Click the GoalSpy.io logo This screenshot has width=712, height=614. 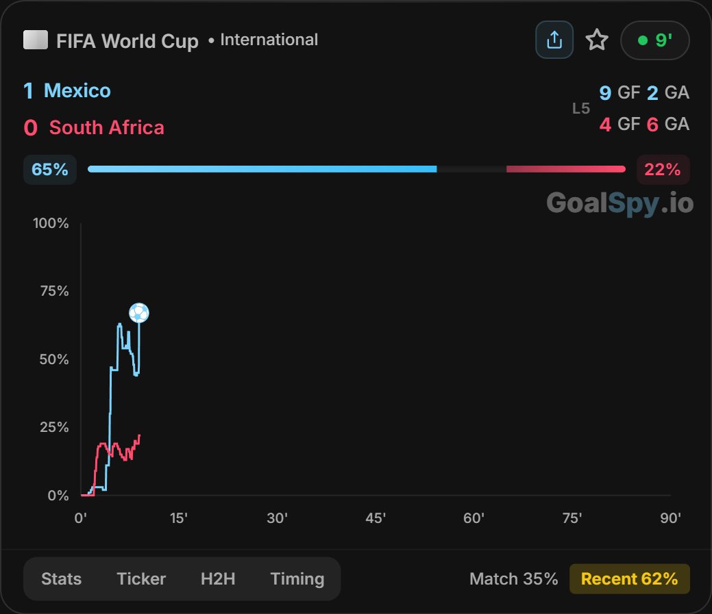(619, 203)
